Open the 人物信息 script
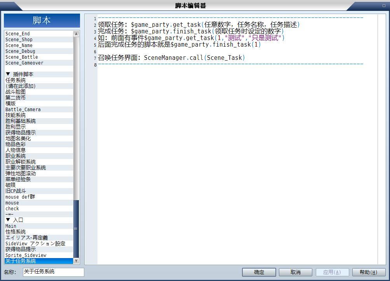The height and width of the screenshot is (281, 390). tap(39, 150)
